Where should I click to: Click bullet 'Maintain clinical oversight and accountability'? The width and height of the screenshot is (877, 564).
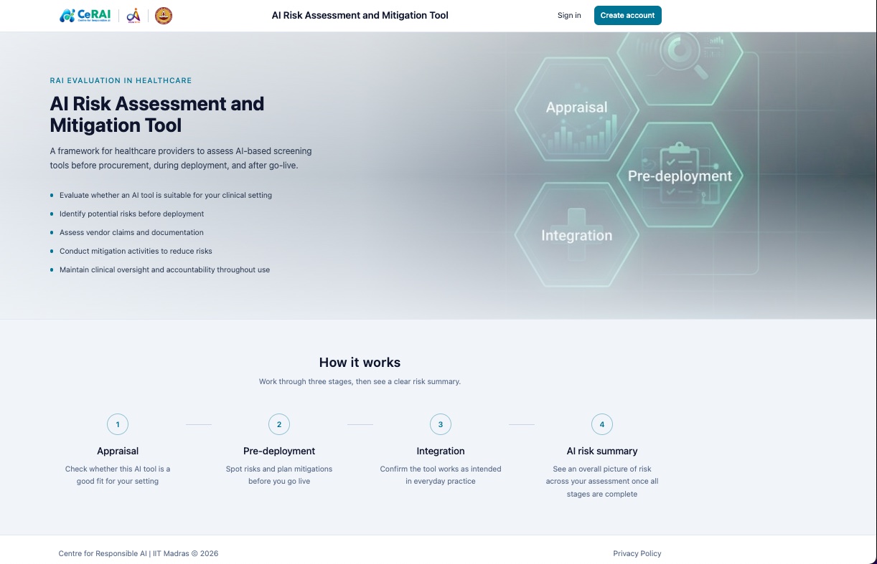pos(164,269)
